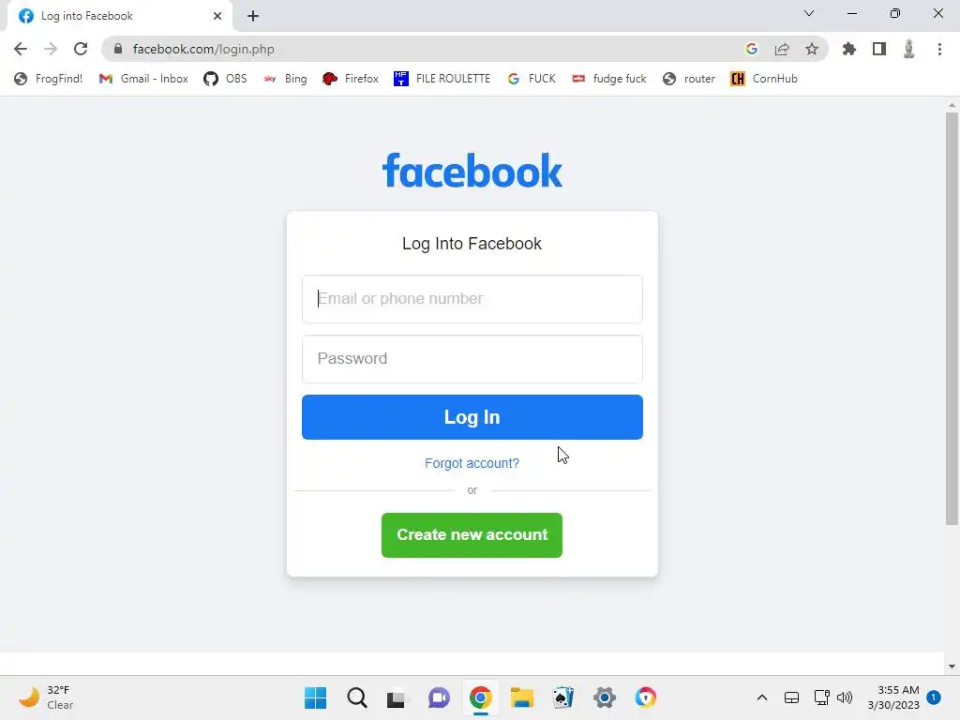Expand the tab search chevron
The image size is (960, 720).
click(x=809, y=13)
